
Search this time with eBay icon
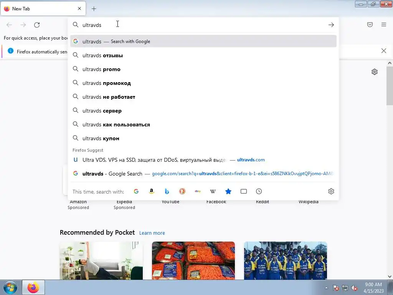198,191
